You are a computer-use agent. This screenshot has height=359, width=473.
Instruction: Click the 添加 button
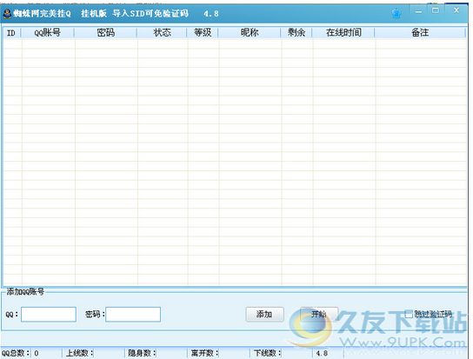click(x=264, y=315)
